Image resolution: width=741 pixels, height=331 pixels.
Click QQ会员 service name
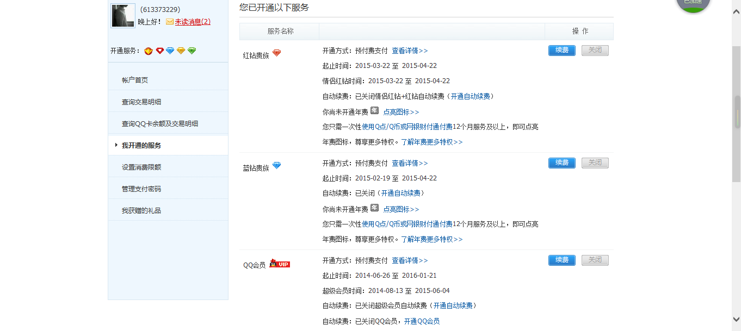point(254,265)
